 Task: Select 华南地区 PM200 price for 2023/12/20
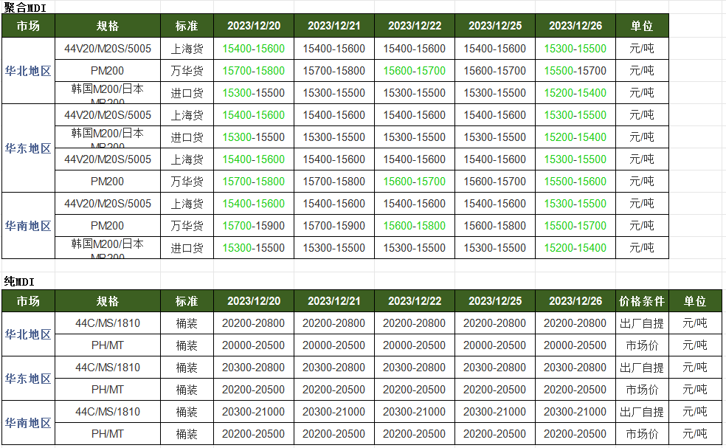[x=254, y=226]
